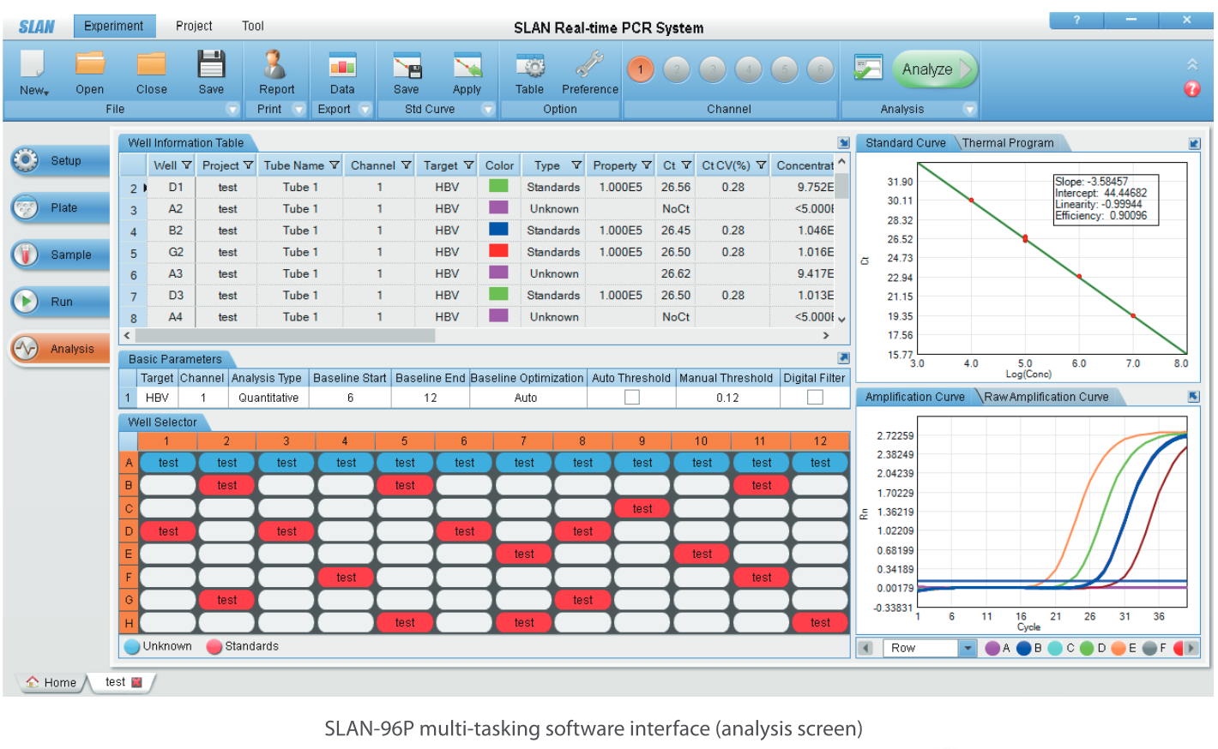Go to the Plate step
The width and height of the screenshot is (1218, 749).
pos(63,208)
